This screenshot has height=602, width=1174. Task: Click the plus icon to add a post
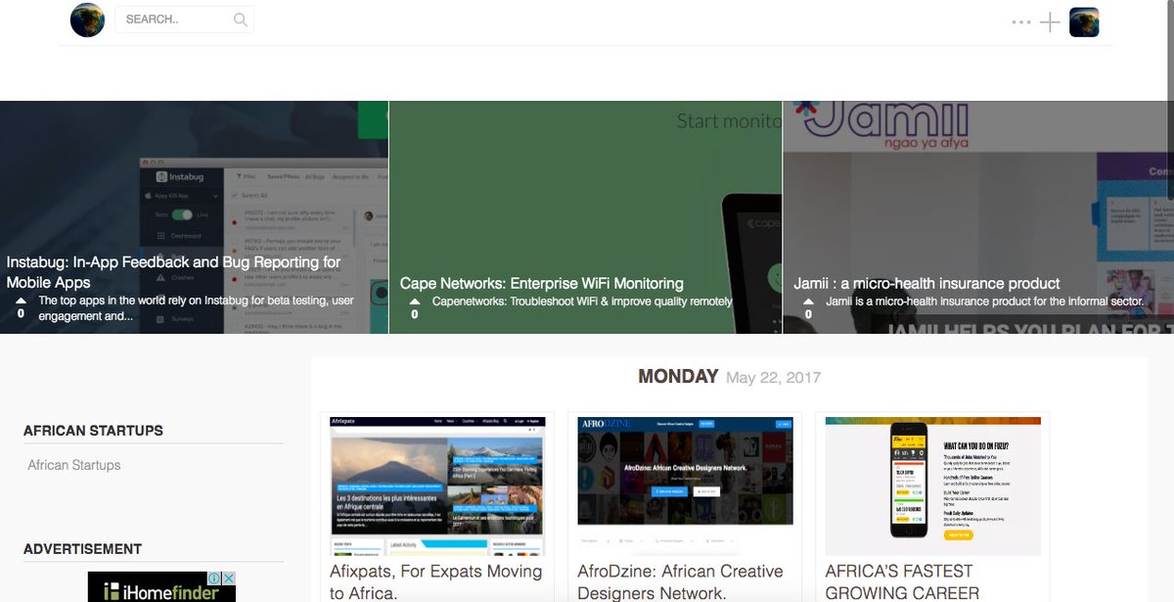click(1050, 22)
